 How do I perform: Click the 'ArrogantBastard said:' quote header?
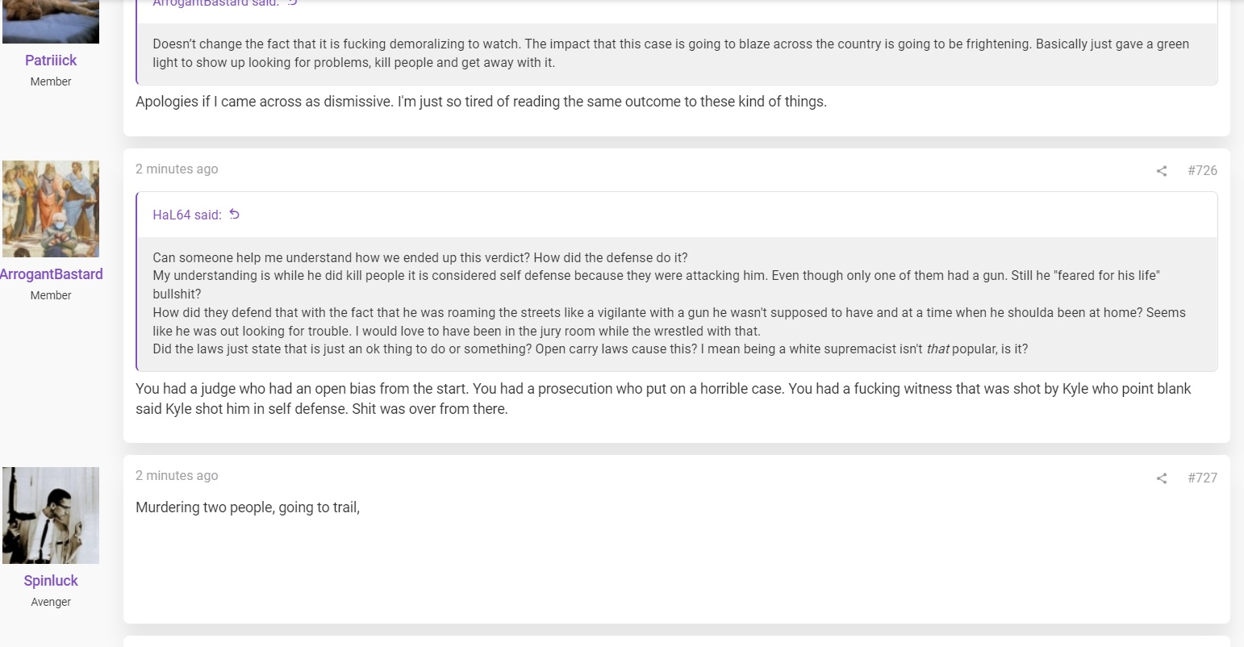point(216,3)
